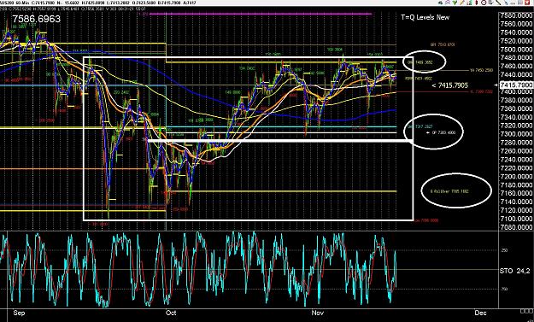Click the 7080.0000 price axis label
Image resolution: width=534 pixels, height=322 pixels.
516,226
